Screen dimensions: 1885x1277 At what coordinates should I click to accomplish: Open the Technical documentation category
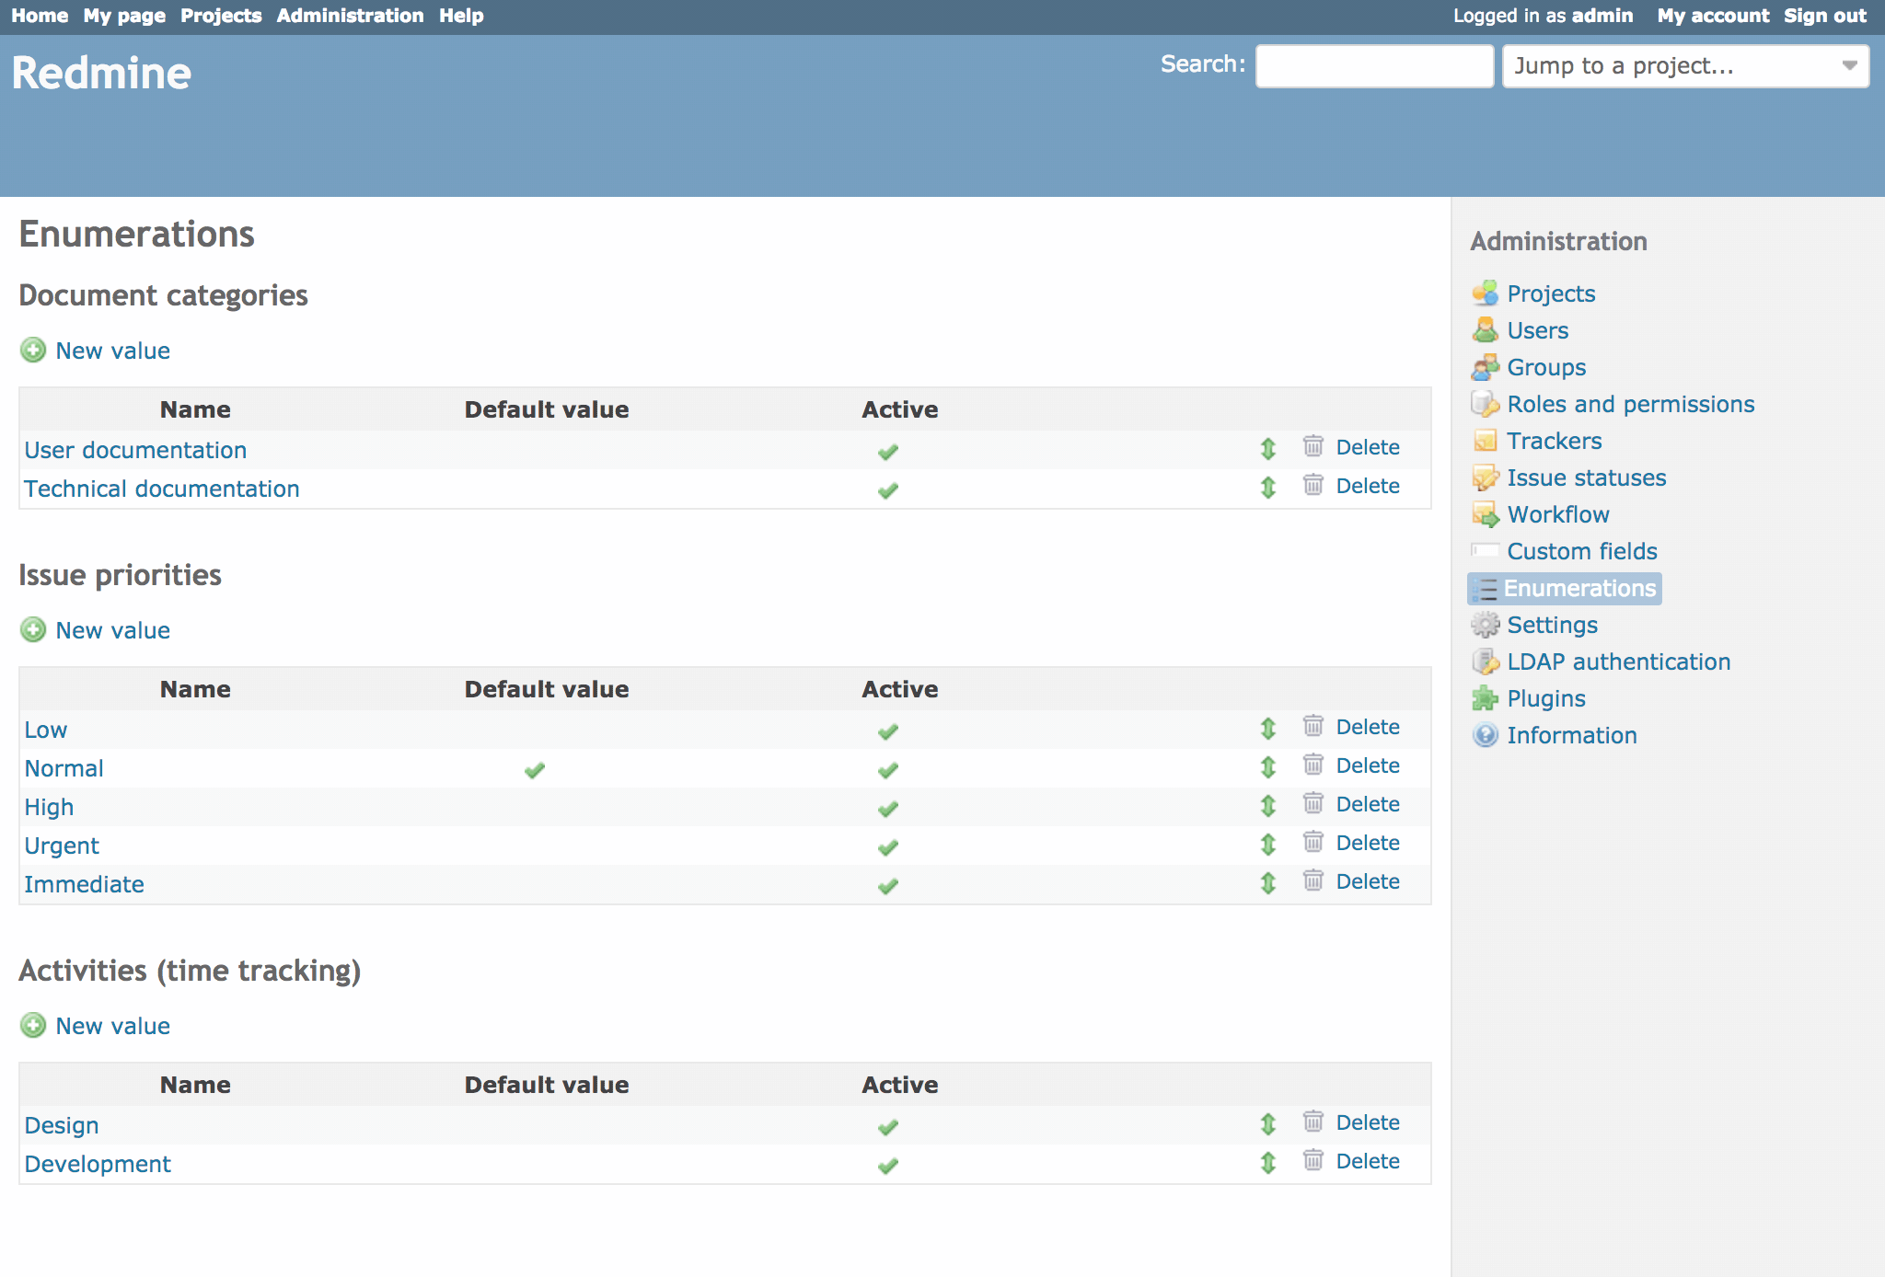coord(162,489)
